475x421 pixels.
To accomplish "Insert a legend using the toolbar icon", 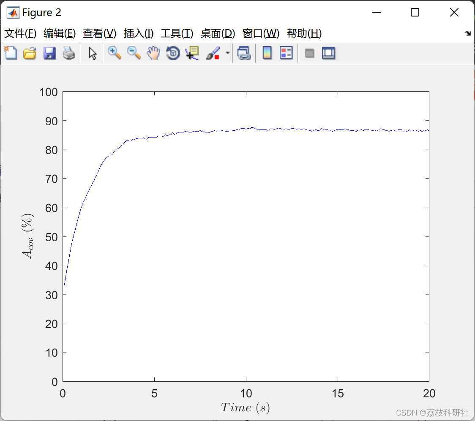I will point(286,53).
